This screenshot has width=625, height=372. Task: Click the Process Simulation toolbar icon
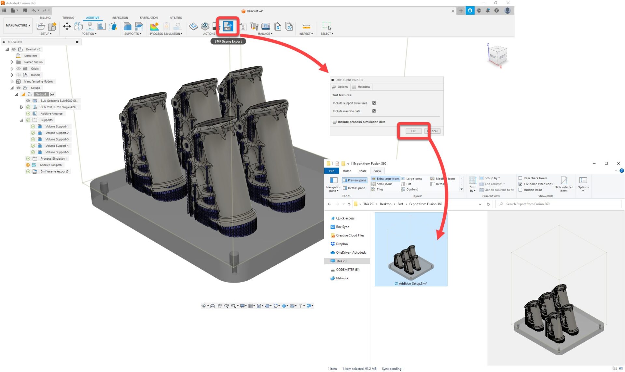pyautogui.click(x=155, y=26)
